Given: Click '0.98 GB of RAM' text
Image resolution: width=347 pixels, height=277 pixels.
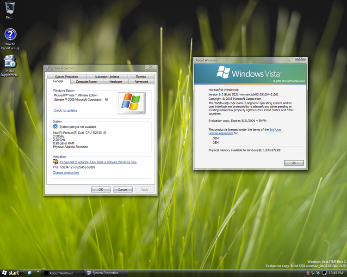Looking at the screenshot, I should pyautogui.click(x=64, y=144).
